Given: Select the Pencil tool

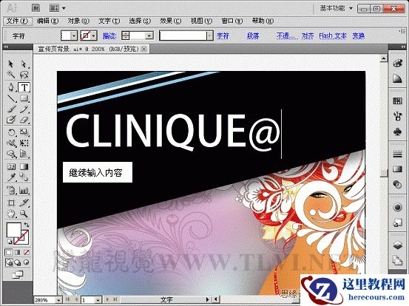Looking at the screenshot, I should pos(24,109).
